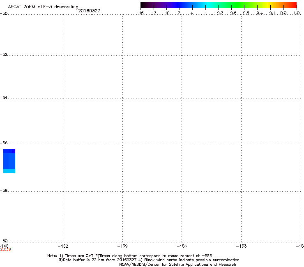Click the -0.5 colorbar scale label
304x267 pixels.
tap(245, 13)
